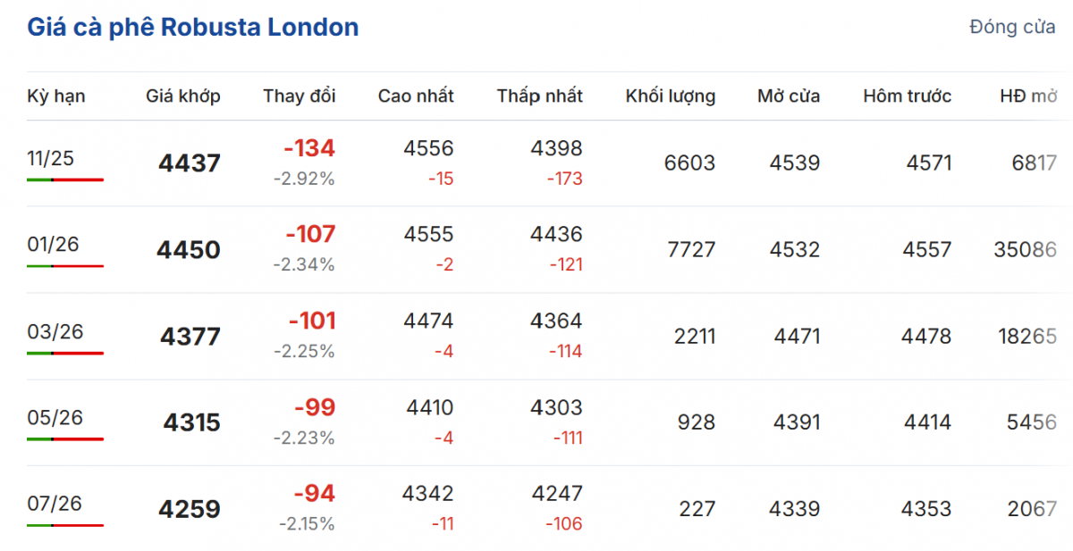Viewport: 1073px width, 551px height.
Task: Click the HĐ mở column header
Action: point(1028,96)
